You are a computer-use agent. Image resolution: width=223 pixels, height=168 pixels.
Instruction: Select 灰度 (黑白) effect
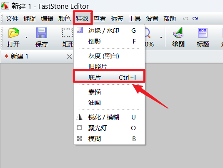coord(109,56)
